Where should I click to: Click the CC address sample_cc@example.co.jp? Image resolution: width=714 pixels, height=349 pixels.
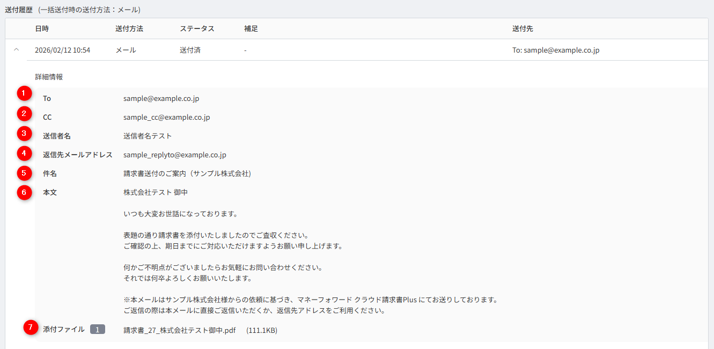tap(166, 117)
